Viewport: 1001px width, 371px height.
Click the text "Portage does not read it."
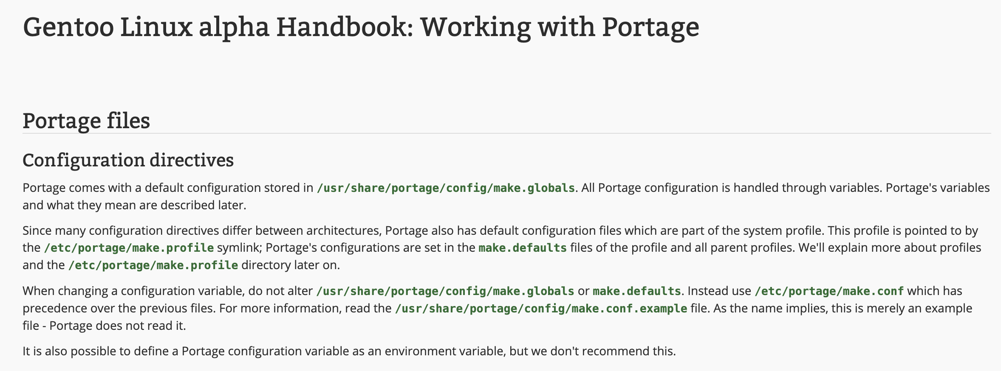point(118,326)
